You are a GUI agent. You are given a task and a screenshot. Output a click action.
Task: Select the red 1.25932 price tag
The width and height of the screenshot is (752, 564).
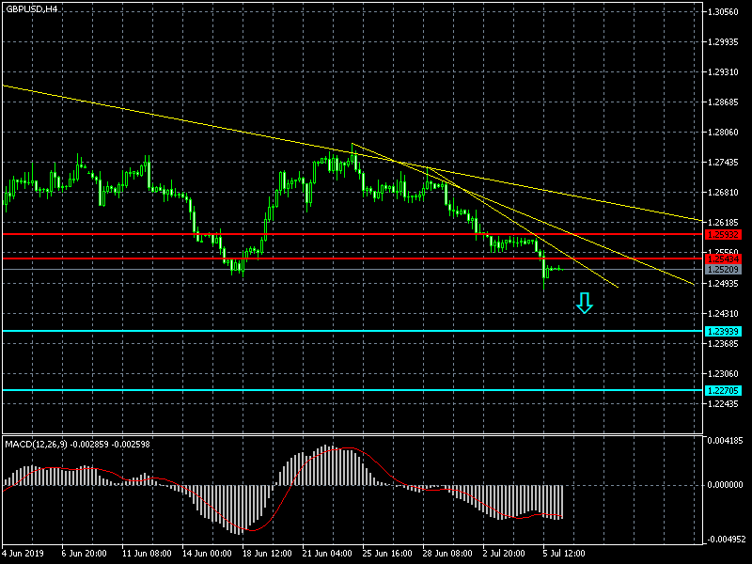723,235
